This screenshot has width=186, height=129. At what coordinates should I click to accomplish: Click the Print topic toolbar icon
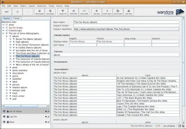(x=129, y=12)
